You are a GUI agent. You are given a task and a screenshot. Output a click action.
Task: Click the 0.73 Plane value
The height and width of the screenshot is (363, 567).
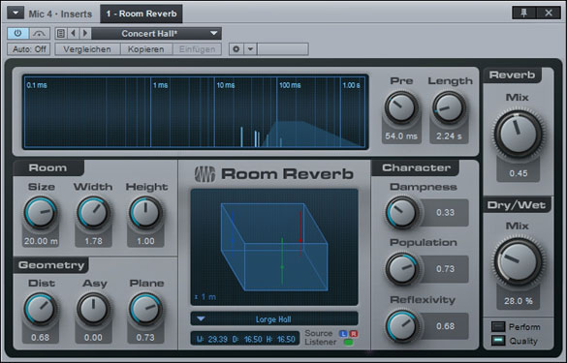tap(145, 338)
